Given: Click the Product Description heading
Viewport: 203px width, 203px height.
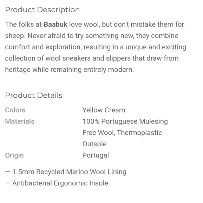Looking at the screenshot, I should 42,10.
